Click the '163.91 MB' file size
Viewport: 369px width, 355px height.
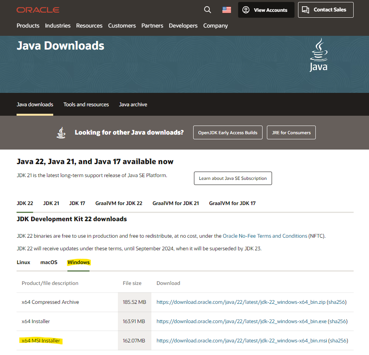click(x=134, y=322)
